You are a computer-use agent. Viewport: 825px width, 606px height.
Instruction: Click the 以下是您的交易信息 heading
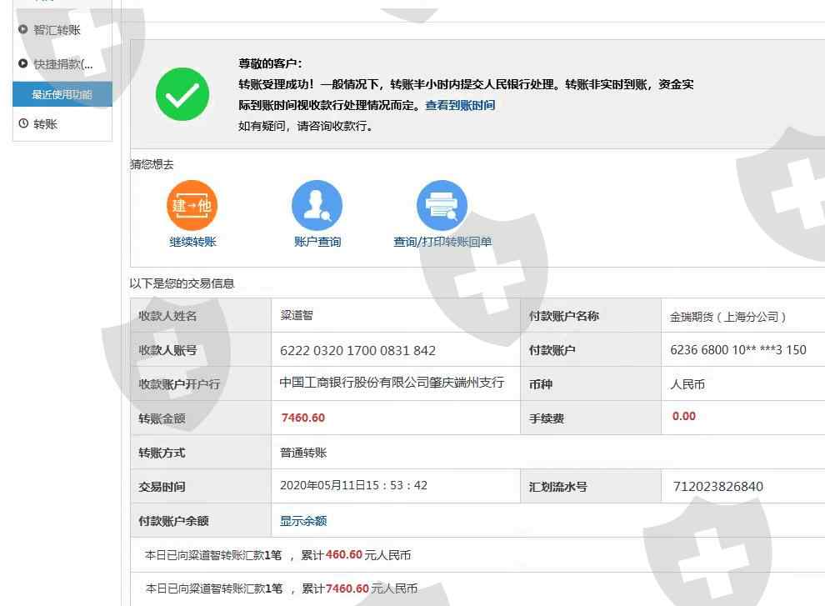click(x=182, y=283)
